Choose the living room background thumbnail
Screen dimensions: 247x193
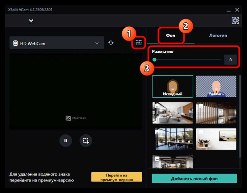coord(173,113)
